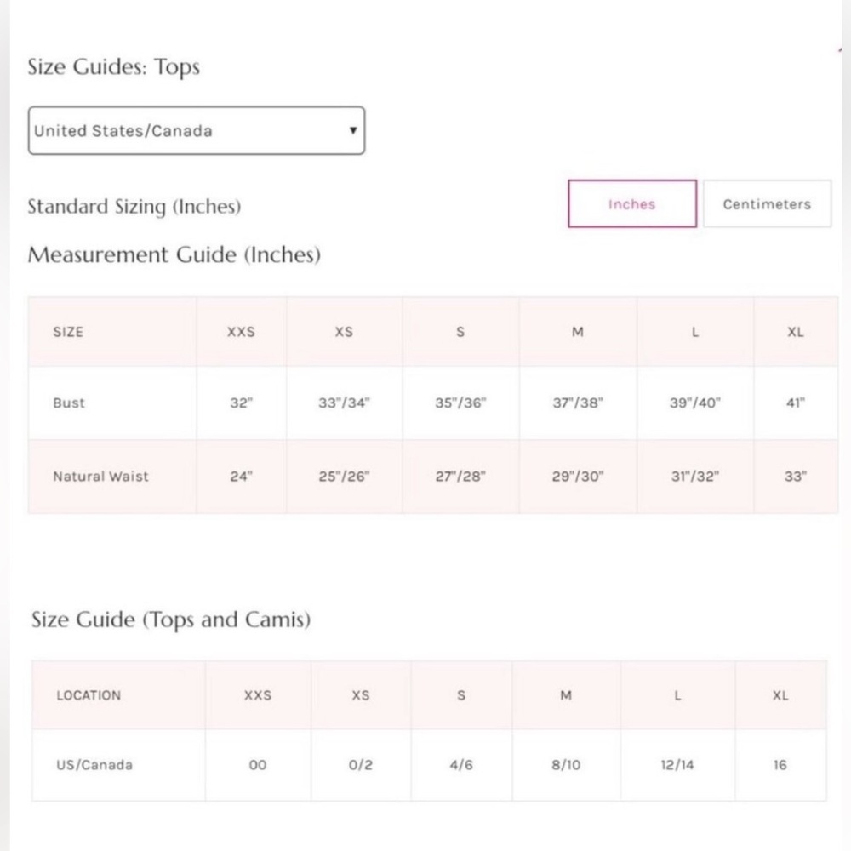Screen dimensions: 851x851
Task: Click the US/Canada row label
Action: [94, 765]
